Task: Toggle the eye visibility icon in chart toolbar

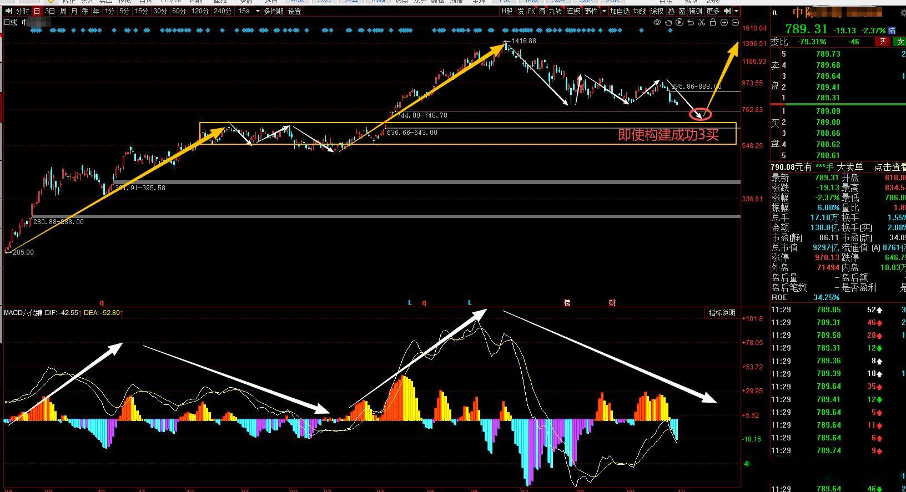Action: point(657,23)
